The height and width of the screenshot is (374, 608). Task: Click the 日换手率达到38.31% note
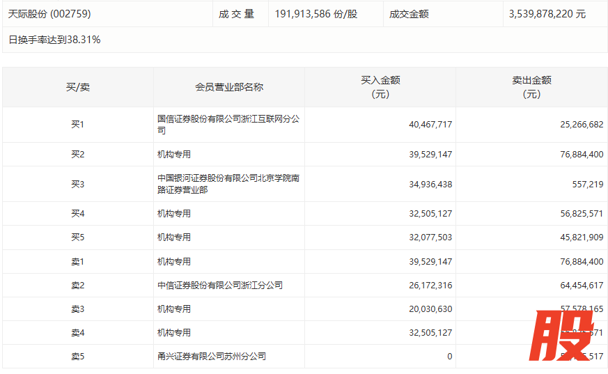(x=54, y=40)
